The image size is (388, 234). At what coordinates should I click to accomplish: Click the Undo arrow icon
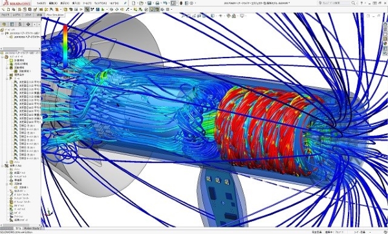click(165, 3)
